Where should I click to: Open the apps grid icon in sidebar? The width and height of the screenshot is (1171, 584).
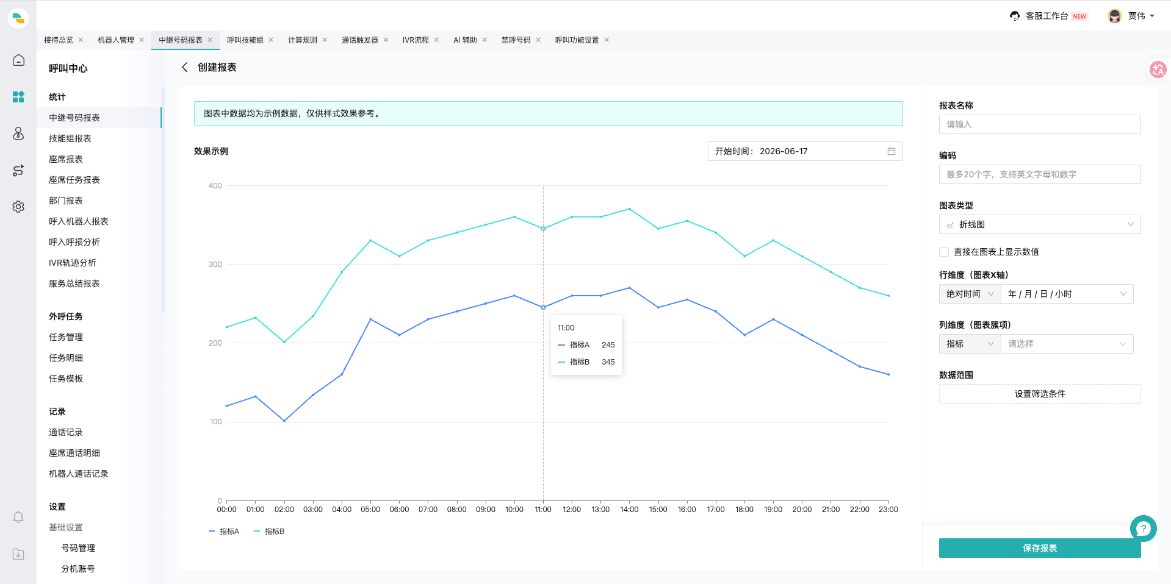(18, 97)
